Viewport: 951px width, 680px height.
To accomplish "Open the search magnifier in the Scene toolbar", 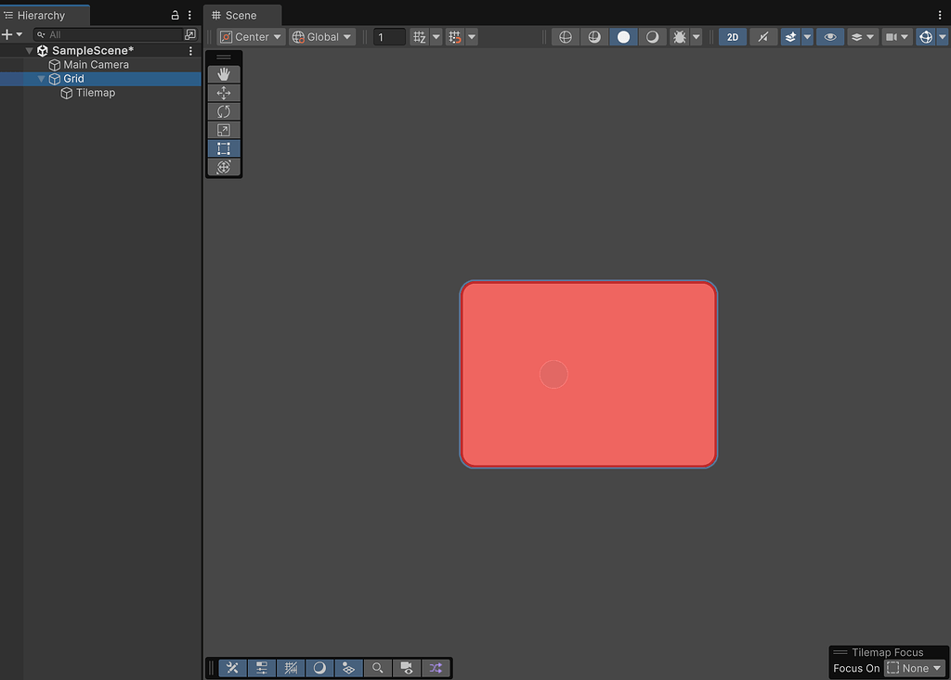I will click(x=377, y=667).
